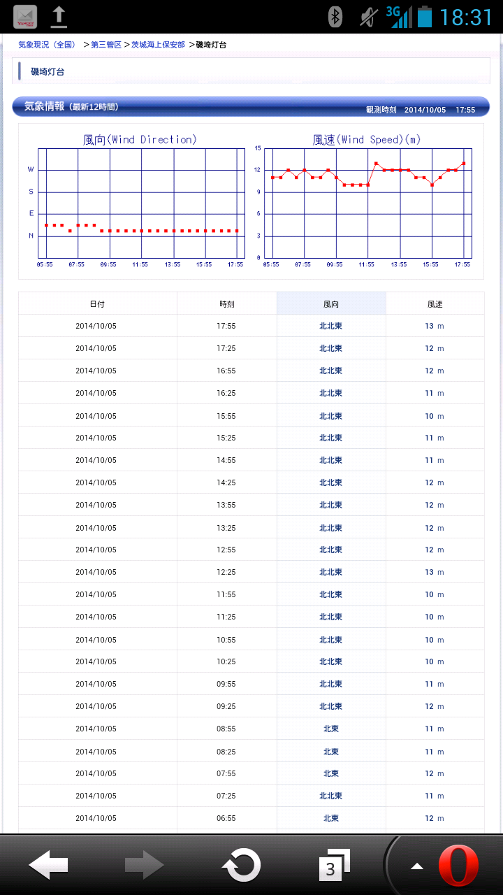Tap the upload notification icon
This screenshot has width=503, height=895.
[59, 17]
